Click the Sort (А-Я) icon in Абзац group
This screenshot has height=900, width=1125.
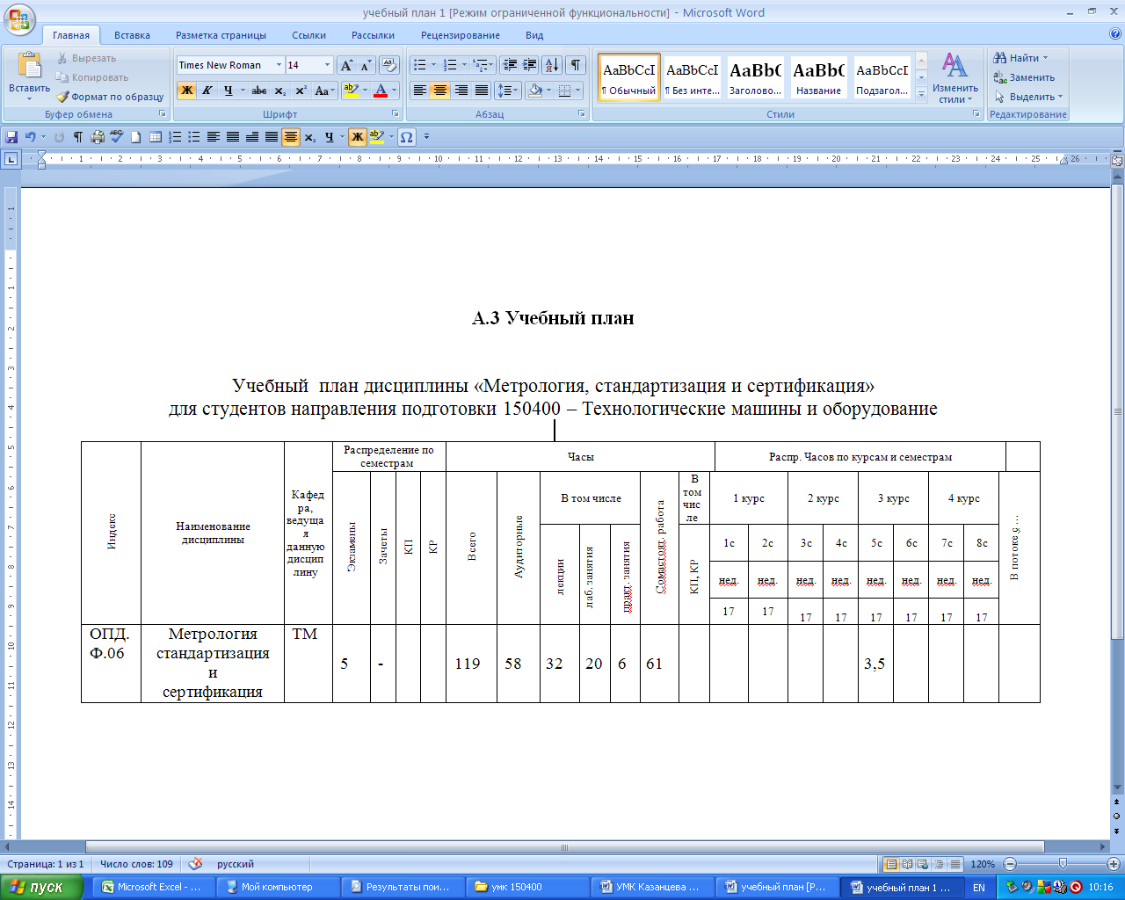tap(551, 65)
